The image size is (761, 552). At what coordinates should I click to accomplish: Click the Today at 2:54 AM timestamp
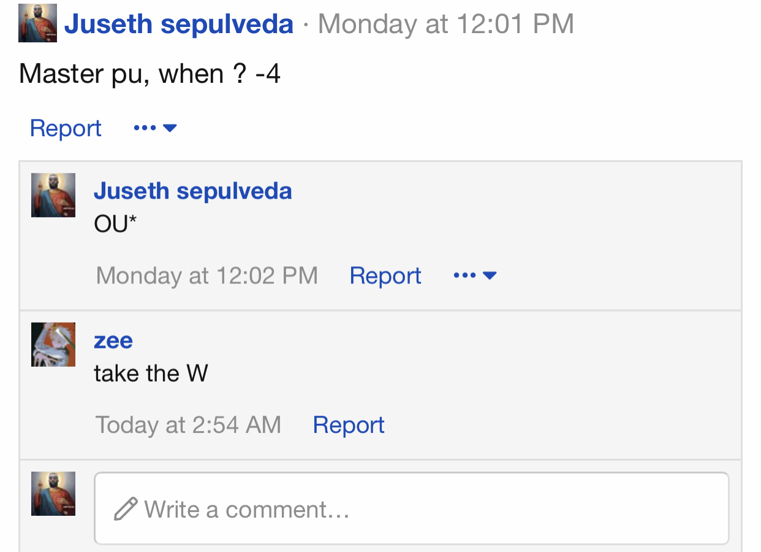point(188,424)
